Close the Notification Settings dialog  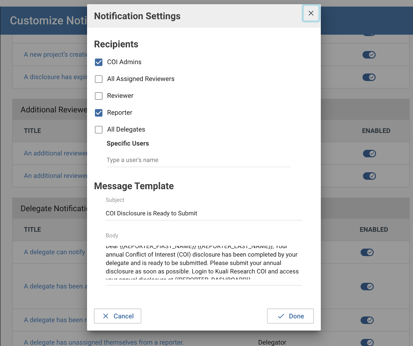tap(311, 13)
